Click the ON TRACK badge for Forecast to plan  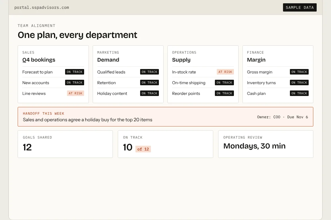(x=74, y=72)
